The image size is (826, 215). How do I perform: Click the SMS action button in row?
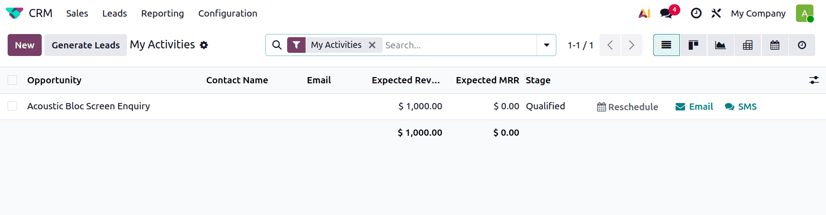(x=741, y=107)
